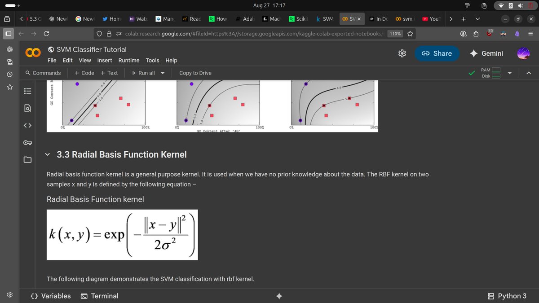Viewport: 539px width, 303px height.
Task: Open Colab table of contents panel
Action: [x=27, y=90]
